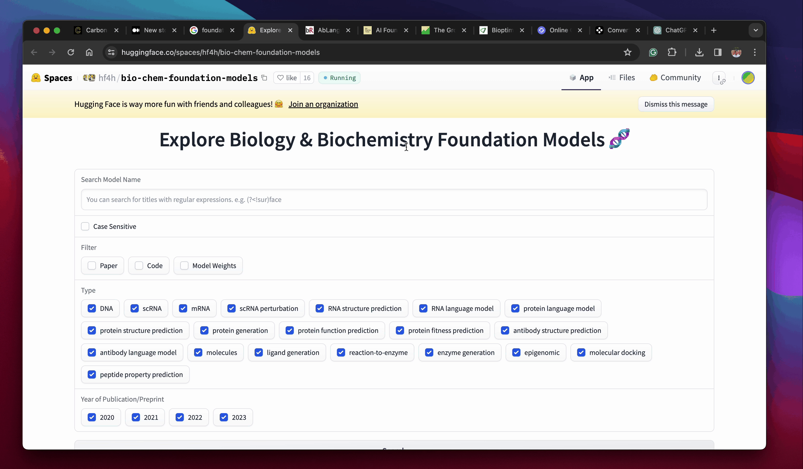Uncheck scRNA perturbation type
Screen dimensions: 803x469
(x=231, y=308)
